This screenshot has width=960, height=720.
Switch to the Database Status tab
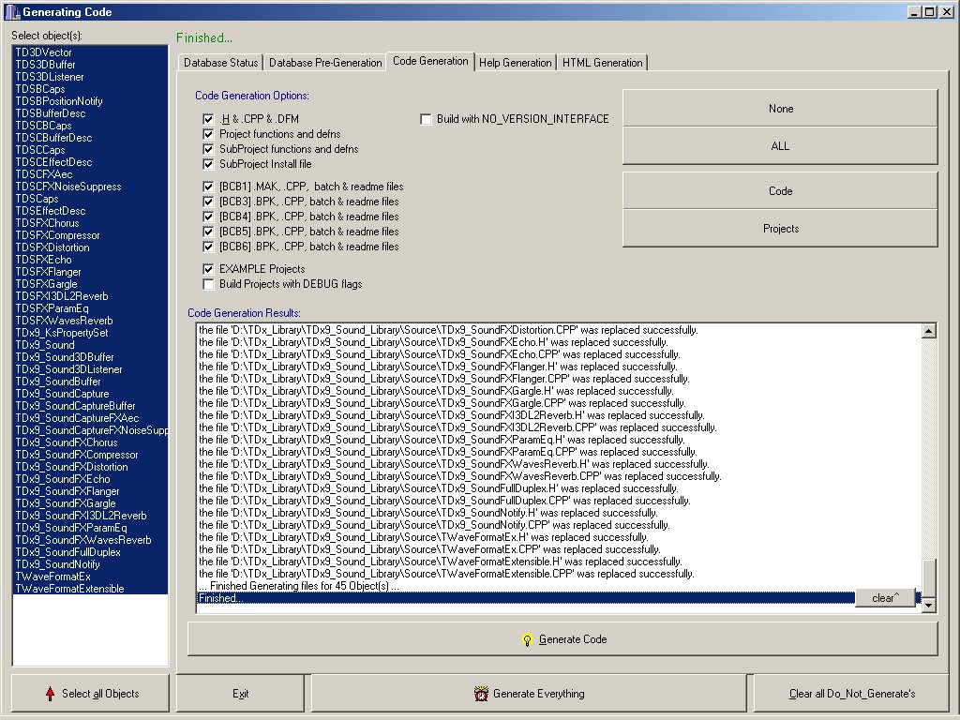(220, 63)
